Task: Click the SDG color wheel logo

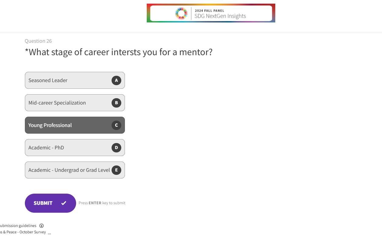Action: click(x=181, y=13)
